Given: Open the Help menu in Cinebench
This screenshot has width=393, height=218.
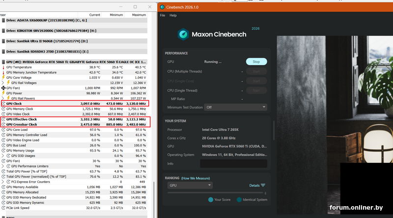Looking at the screenshot, I should coord(173,15).
